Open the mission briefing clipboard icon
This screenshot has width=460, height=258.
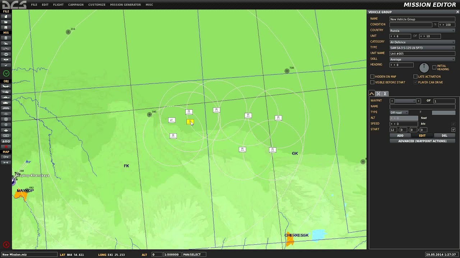pyautogui.click(x=6, y=38)
